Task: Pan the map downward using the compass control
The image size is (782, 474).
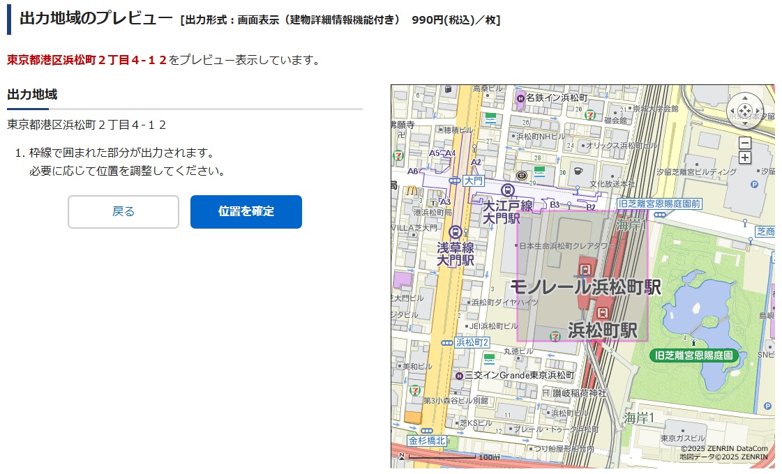Action: (745, 124)
